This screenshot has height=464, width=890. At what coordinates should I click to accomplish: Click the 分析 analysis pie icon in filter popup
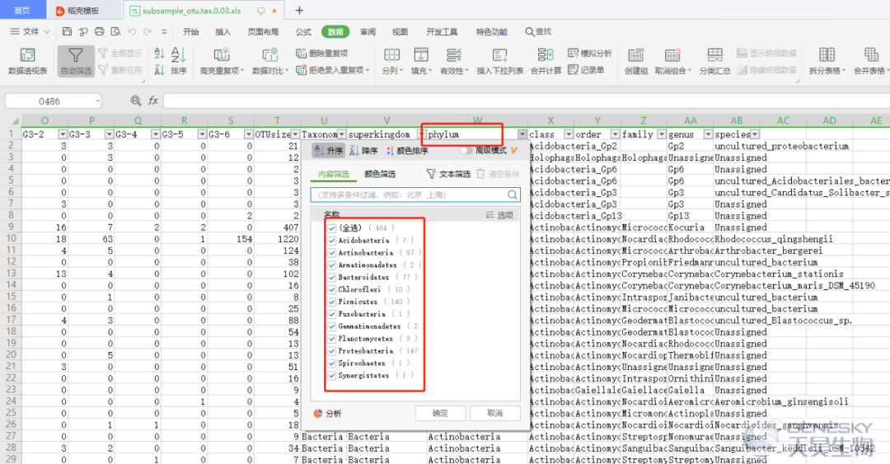318,414
